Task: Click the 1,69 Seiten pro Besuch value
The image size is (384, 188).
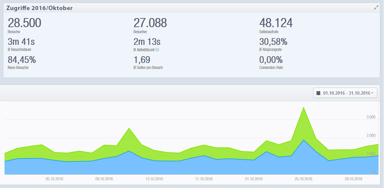Action: 142,60
